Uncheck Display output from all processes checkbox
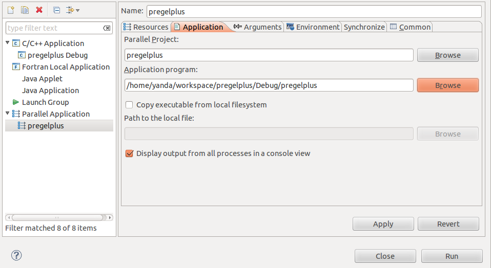 129,153
